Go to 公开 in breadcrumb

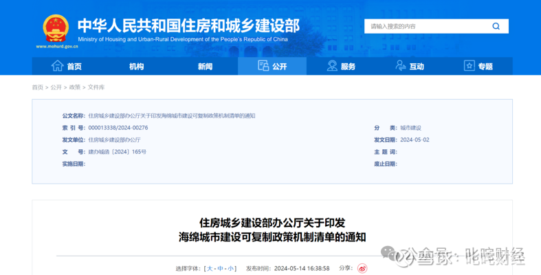pyautogui.click(x=56, y=87)
